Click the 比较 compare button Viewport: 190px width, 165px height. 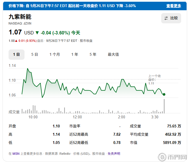click(171, 18)
